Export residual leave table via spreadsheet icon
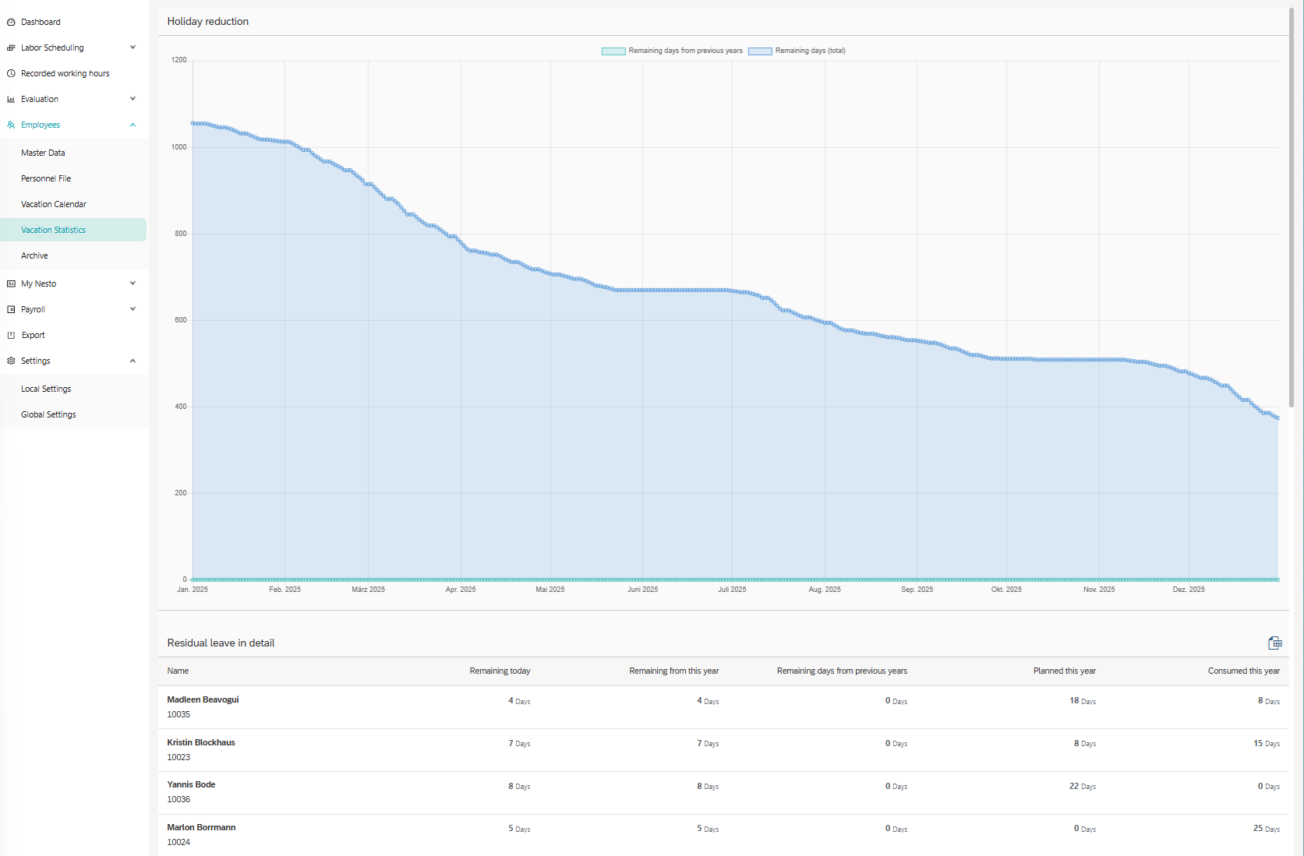 1274,643
